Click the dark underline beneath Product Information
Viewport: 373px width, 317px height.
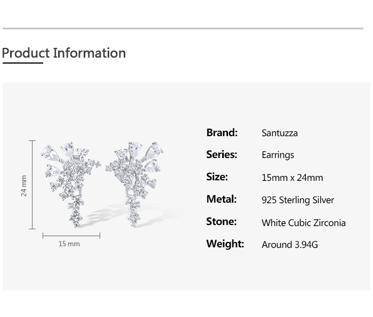(x=22, y=63)
